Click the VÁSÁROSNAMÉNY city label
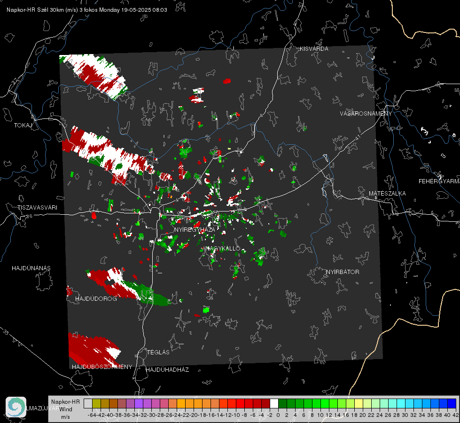The image size is (460, 423). click(x=366, y=114)
